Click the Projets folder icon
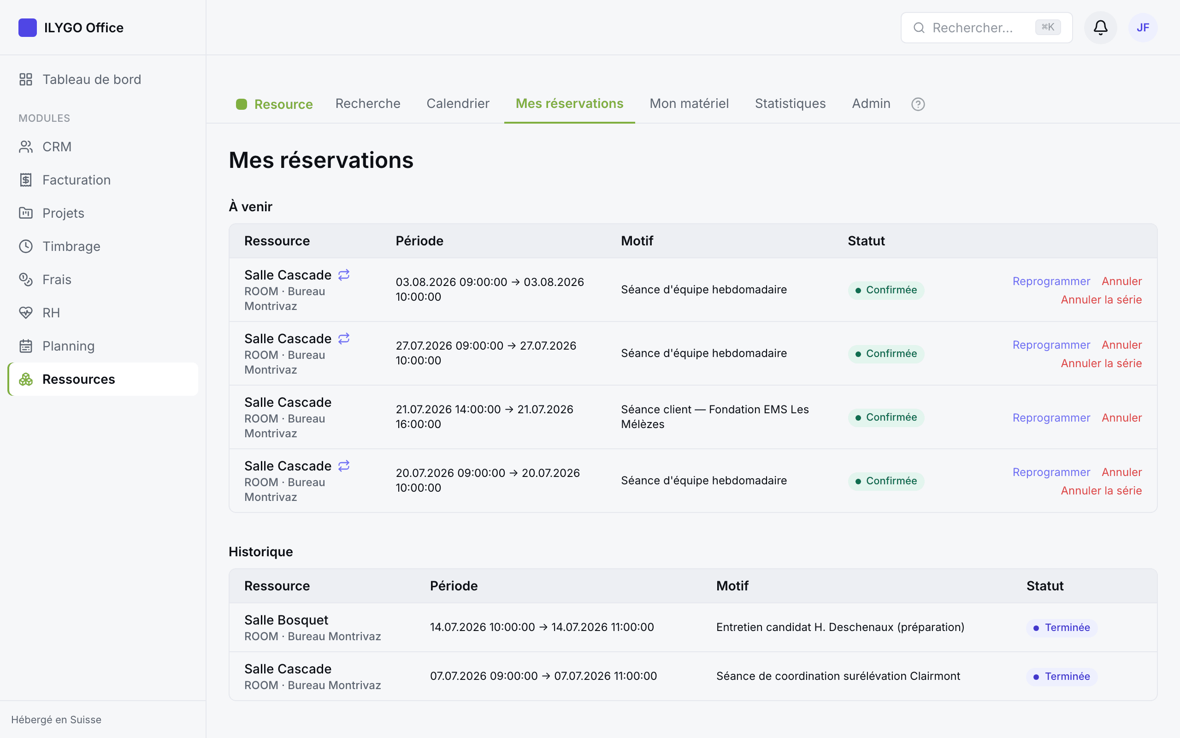Viewport: 1180px width, 738px height. (x=26, y=213)
